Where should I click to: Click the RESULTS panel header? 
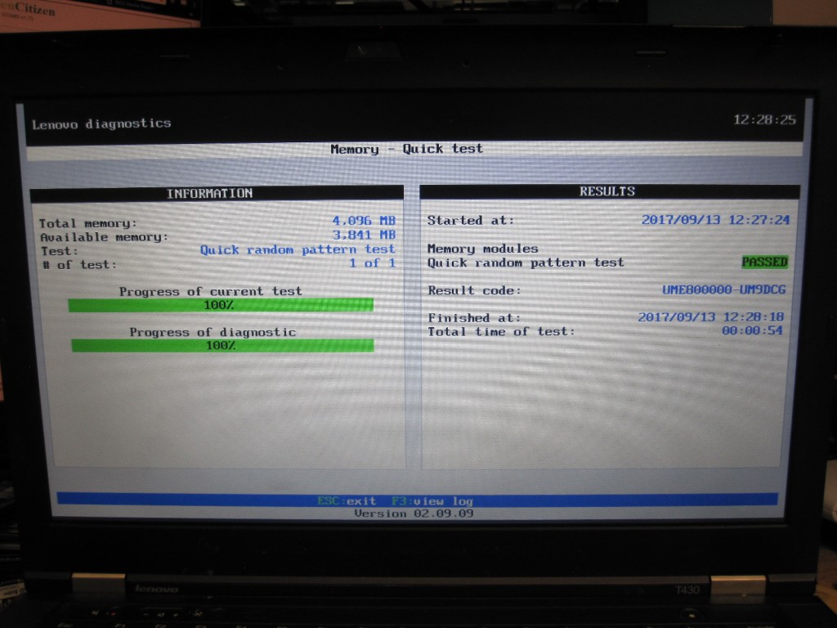click(x=610, y=191)
